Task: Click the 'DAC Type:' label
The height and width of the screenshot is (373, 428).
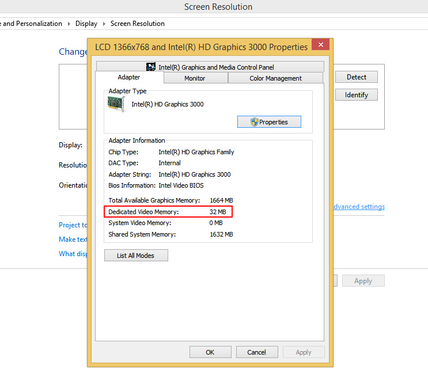Action: (x=123, y=163)
